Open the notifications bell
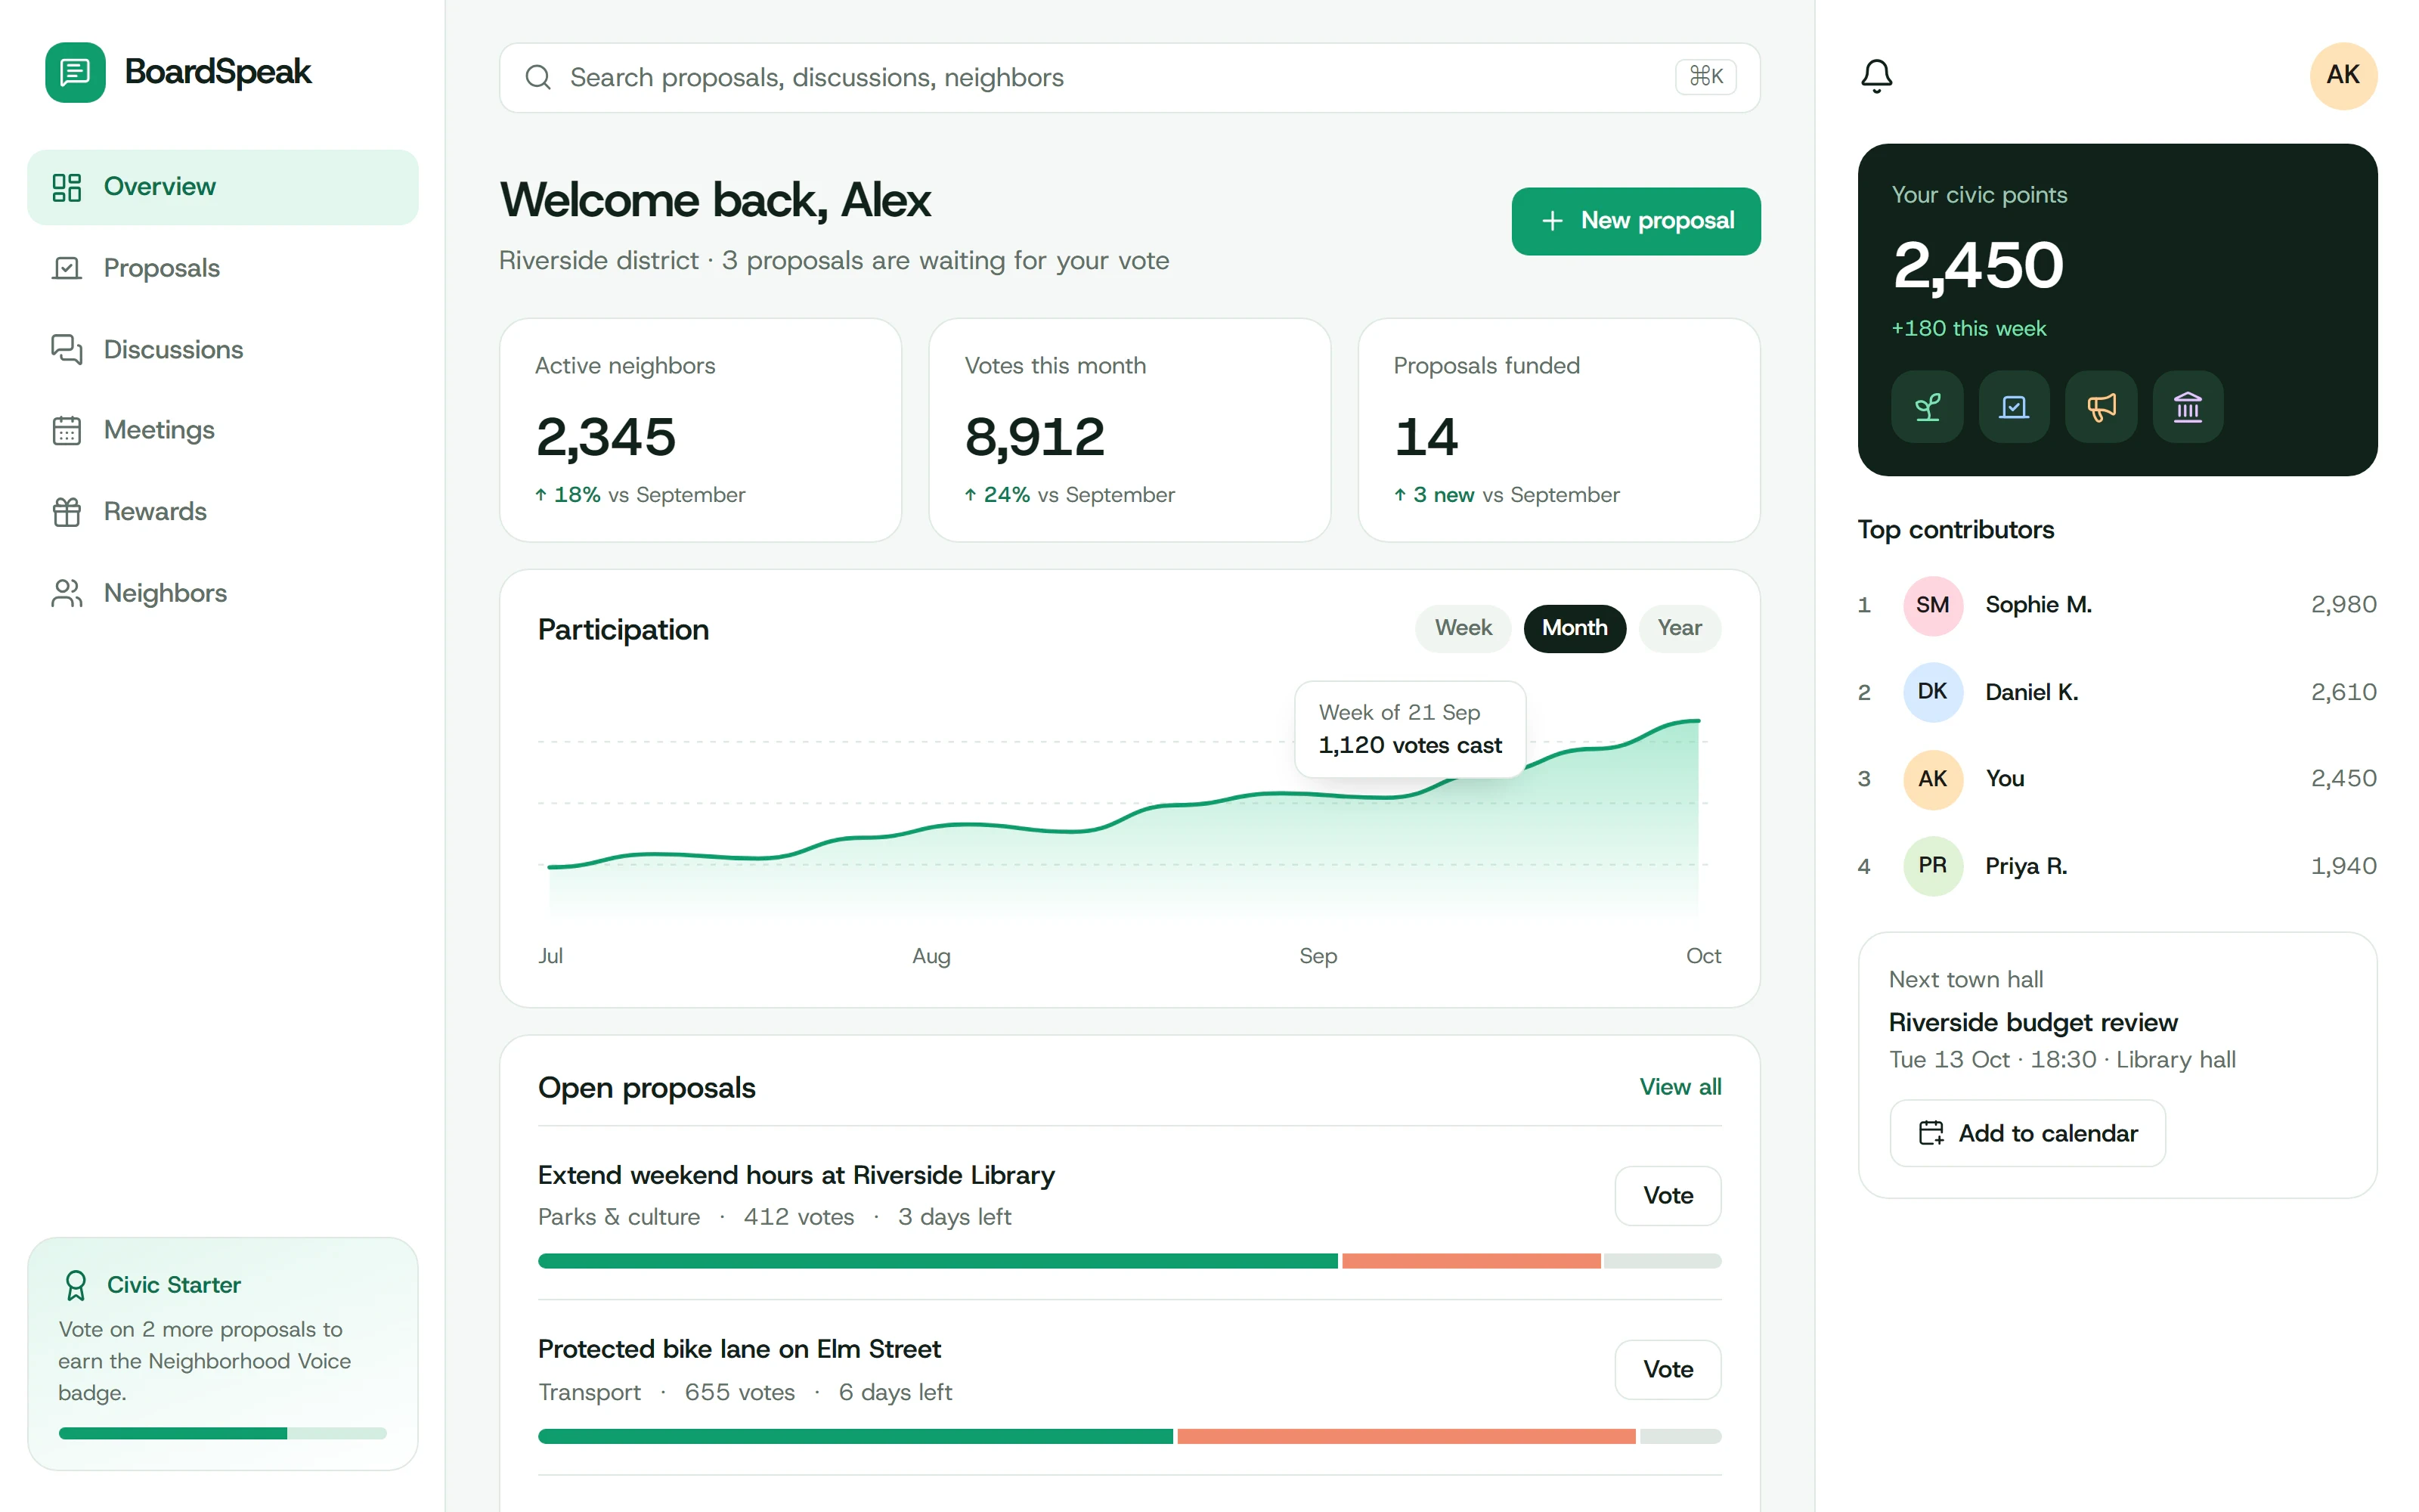The width and height of the screenshot is (2419, 1512). pos(1876,75)
